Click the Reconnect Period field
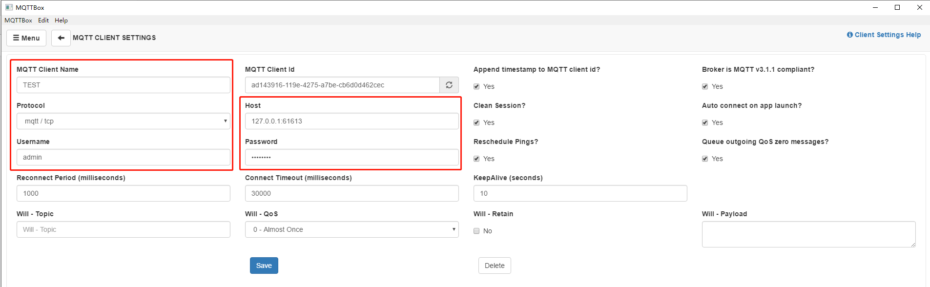This screenshot has height=287, width=930. pos(124,193)
